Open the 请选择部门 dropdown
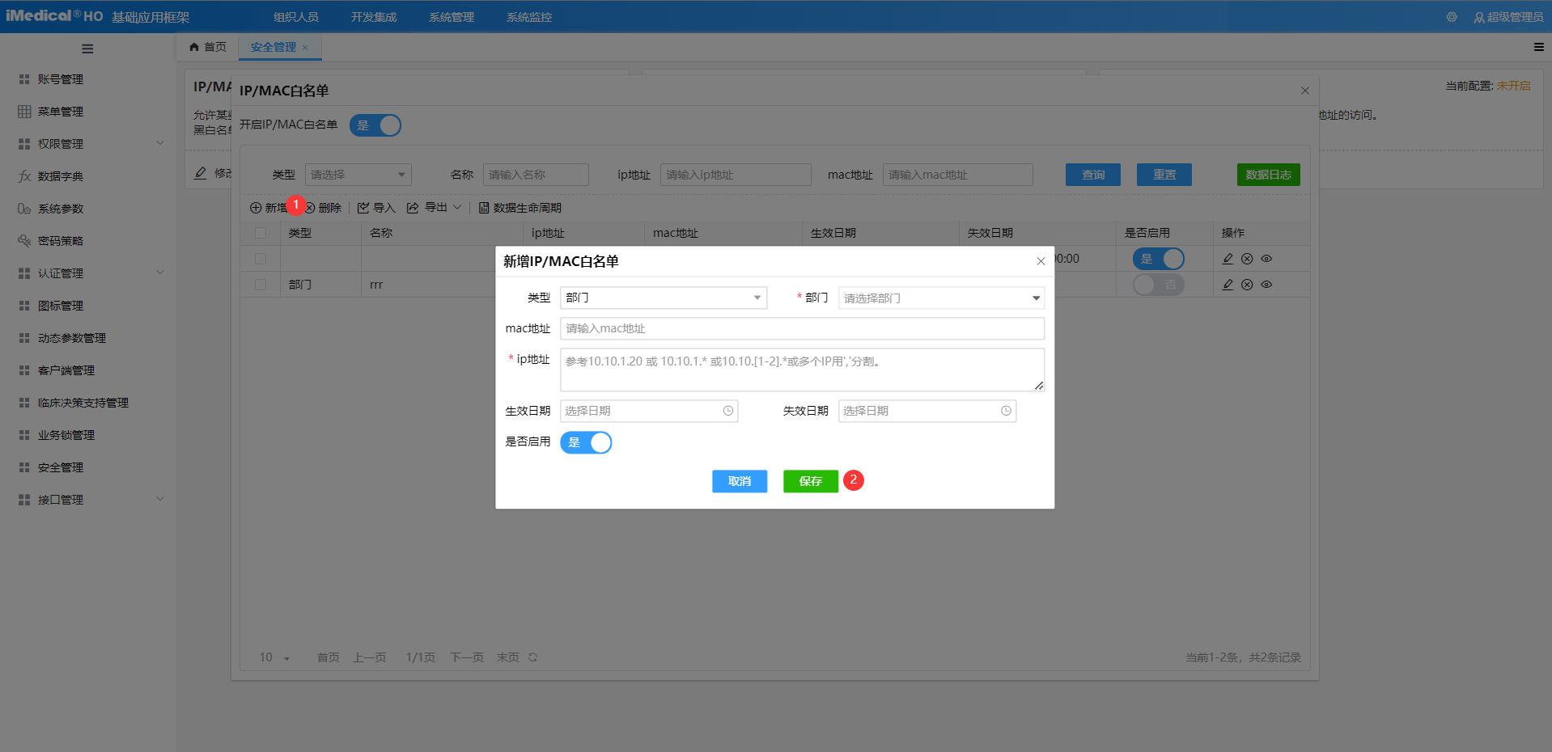This screenshot has height=752, width=1552. (941, 298)
